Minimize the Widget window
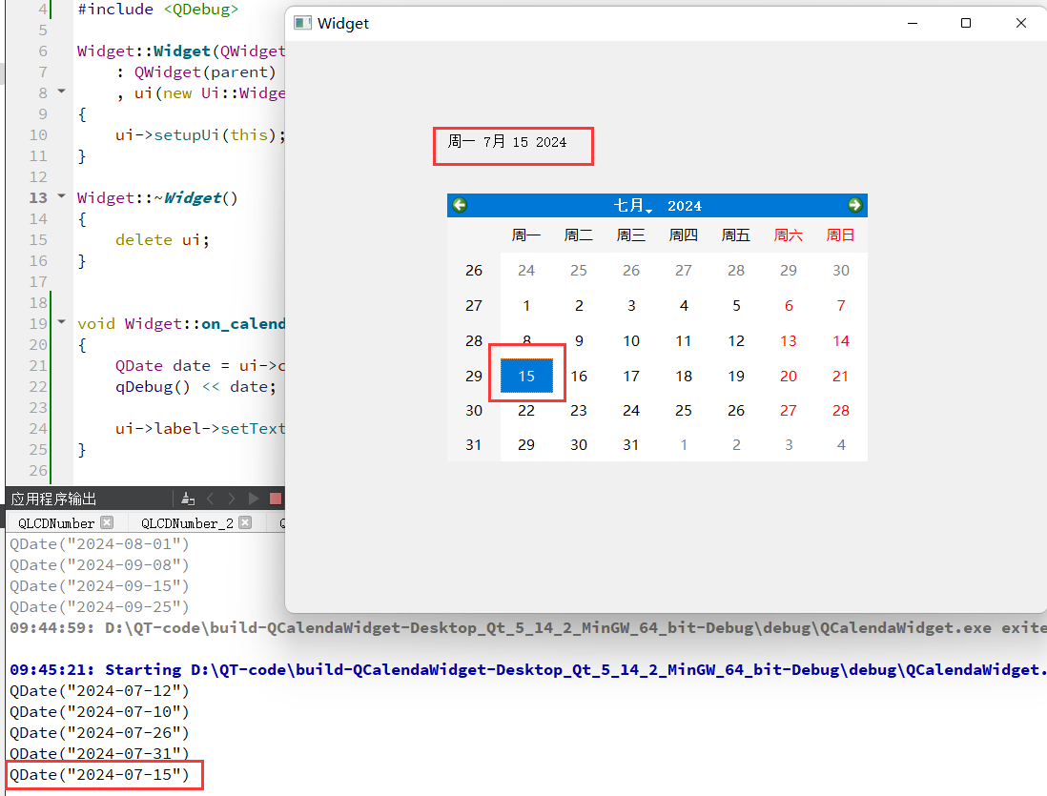 913,24
